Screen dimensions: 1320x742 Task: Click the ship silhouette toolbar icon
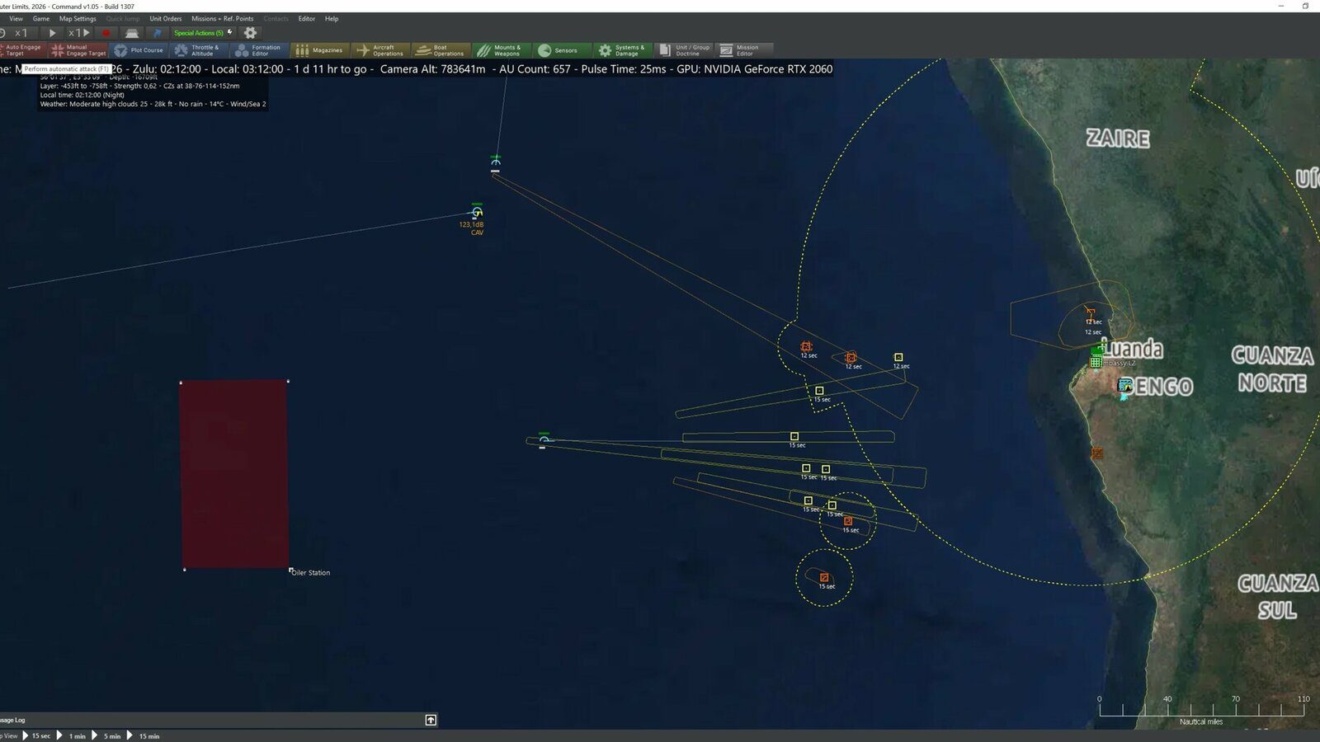[132, 33]
